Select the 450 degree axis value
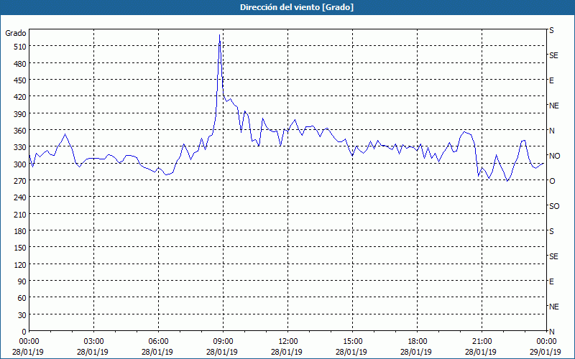 tap(20, 80)
